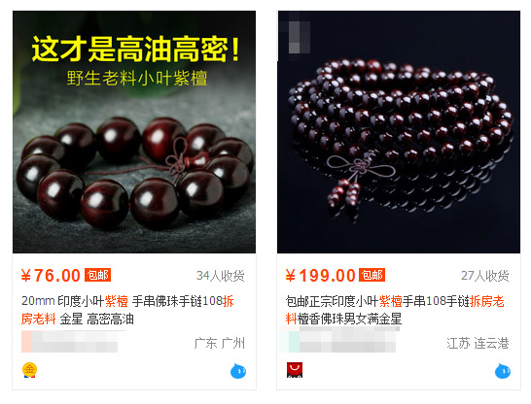
Task: Click the 江苏 连云港 seller location
Action: pos(478,343)
